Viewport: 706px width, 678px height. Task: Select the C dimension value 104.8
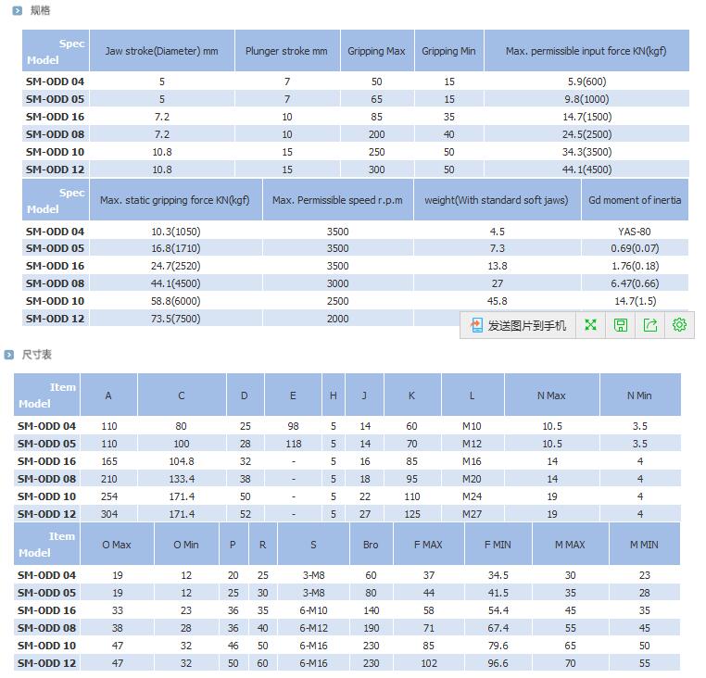pos(182,461)
